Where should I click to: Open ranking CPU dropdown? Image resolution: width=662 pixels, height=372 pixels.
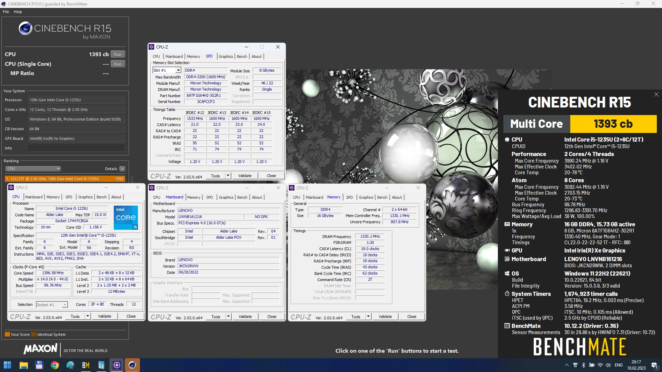click(x=33, y=169)
